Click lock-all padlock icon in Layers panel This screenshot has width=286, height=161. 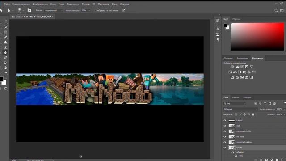(253, 114)
